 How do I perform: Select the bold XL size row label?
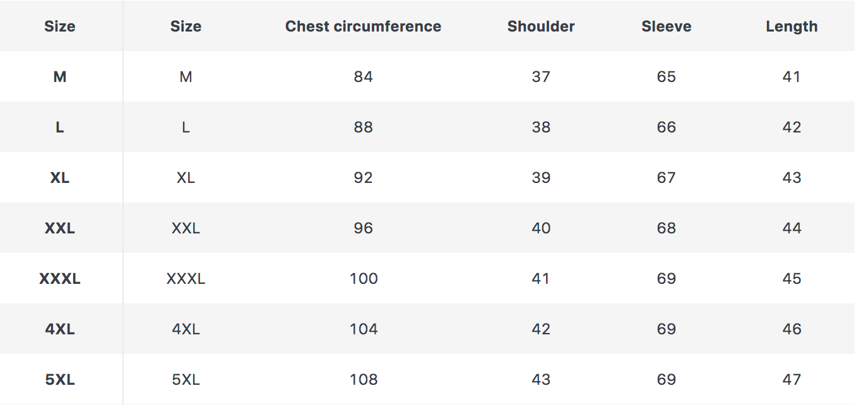point(60,178)
